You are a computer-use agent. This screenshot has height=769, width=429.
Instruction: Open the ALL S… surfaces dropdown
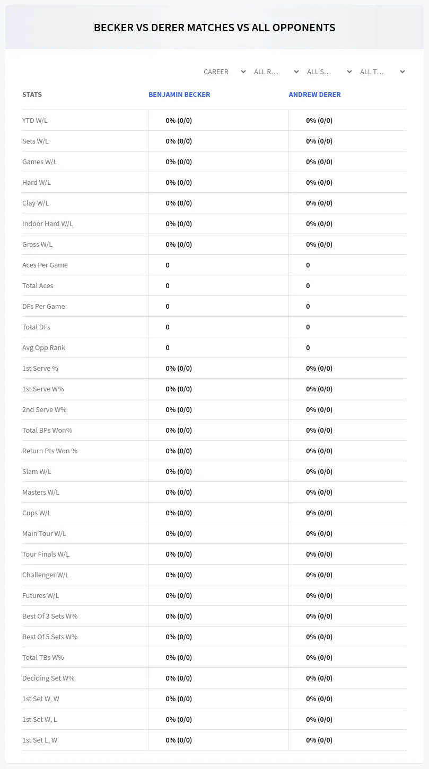click(x=327, y=71)
